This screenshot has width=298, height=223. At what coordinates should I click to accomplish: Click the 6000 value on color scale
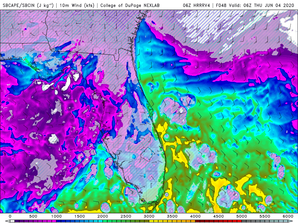(288, 216)
